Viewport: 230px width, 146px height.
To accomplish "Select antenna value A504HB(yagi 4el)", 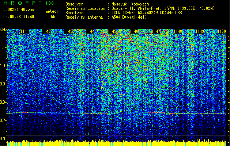I will point(129,17).
